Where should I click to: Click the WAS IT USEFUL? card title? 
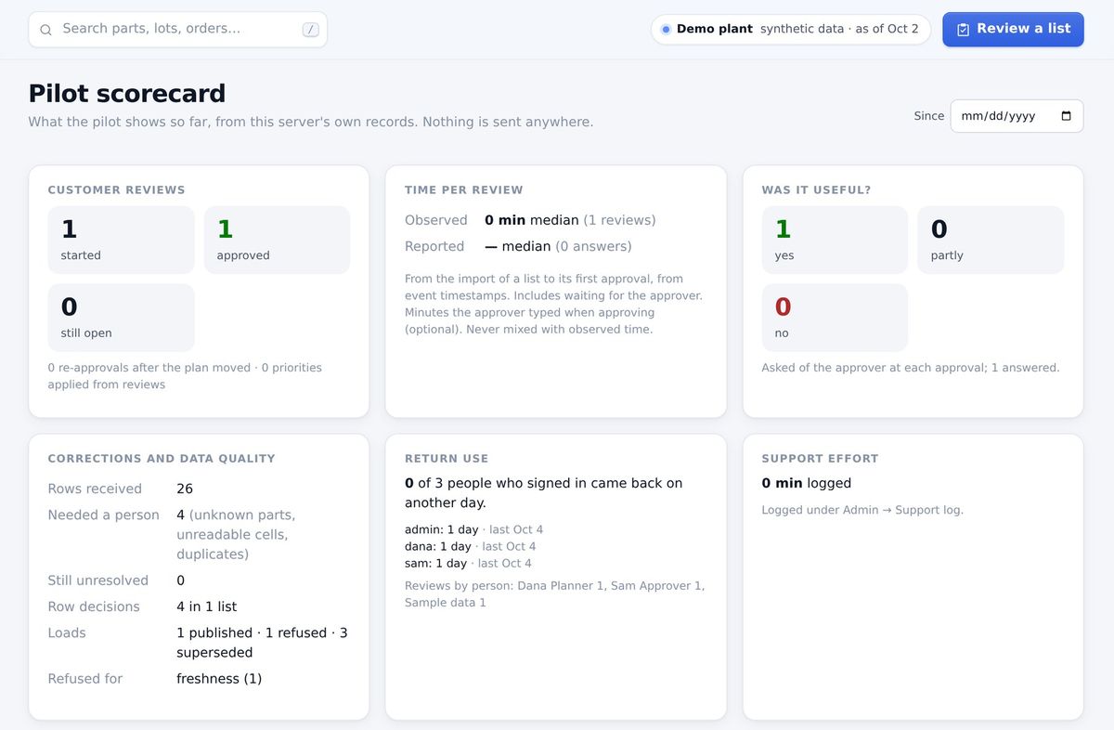[816, 189]
